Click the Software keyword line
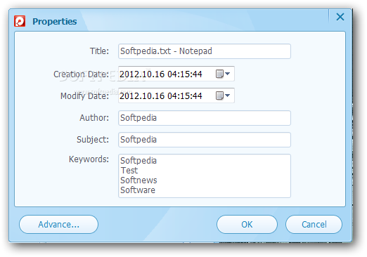The height and width of the screenshot is (257, 367). coord(138,190)
